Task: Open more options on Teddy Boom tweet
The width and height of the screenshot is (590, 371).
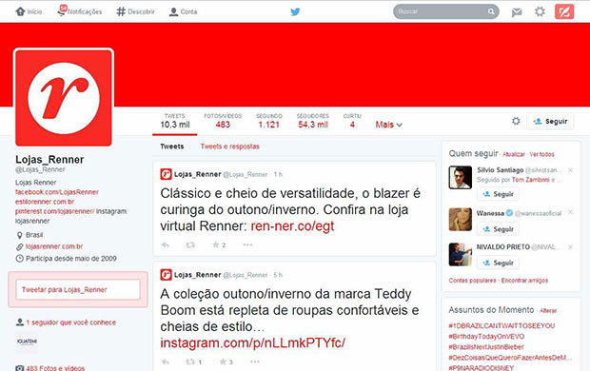Action: (x=255, y=362)
